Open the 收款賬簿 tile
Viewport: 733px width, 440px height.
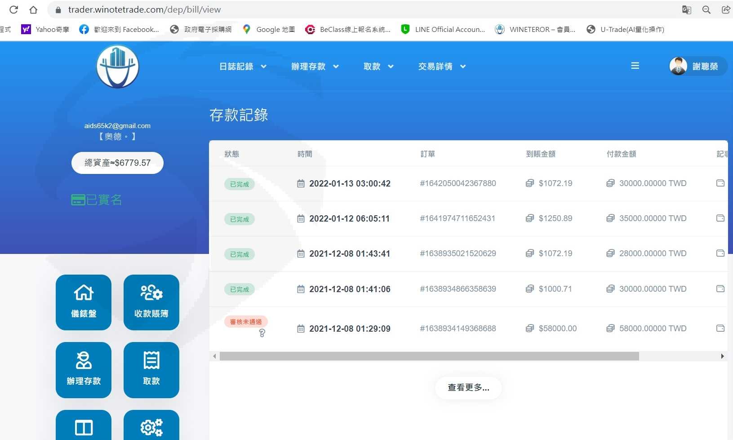click(151, 302)
